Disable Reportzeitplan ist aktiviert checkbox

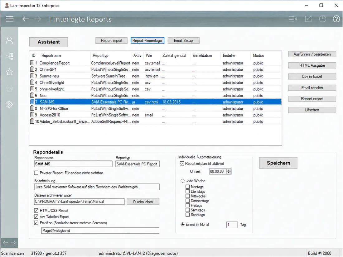(x=182, y=164)
